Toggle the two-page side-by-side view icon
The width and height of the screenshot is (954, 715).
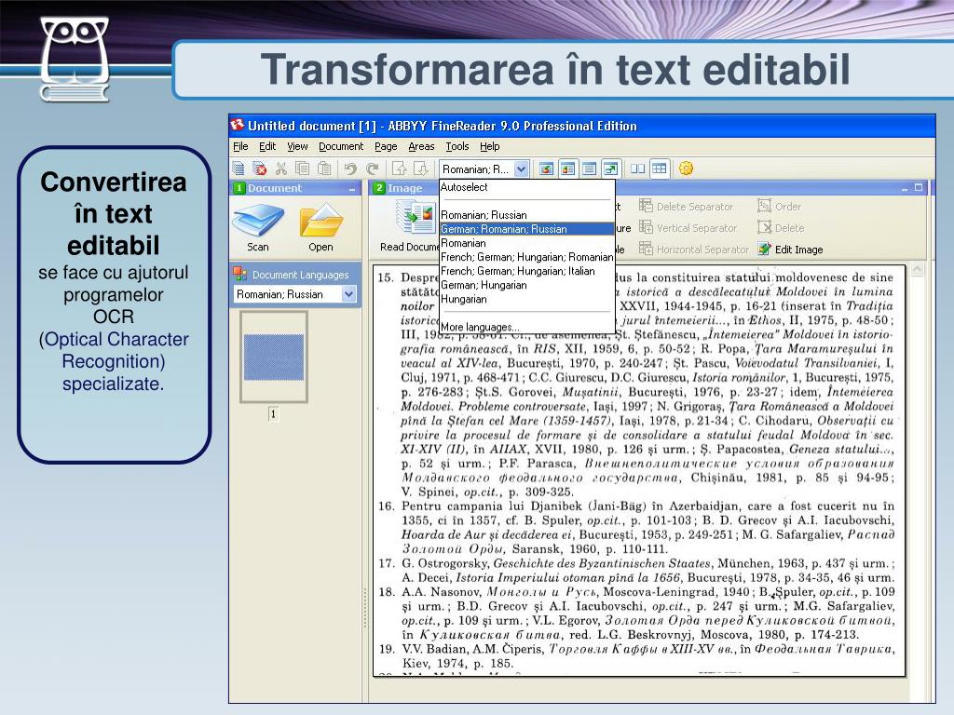pyautogui.click(x=637, y=169)
